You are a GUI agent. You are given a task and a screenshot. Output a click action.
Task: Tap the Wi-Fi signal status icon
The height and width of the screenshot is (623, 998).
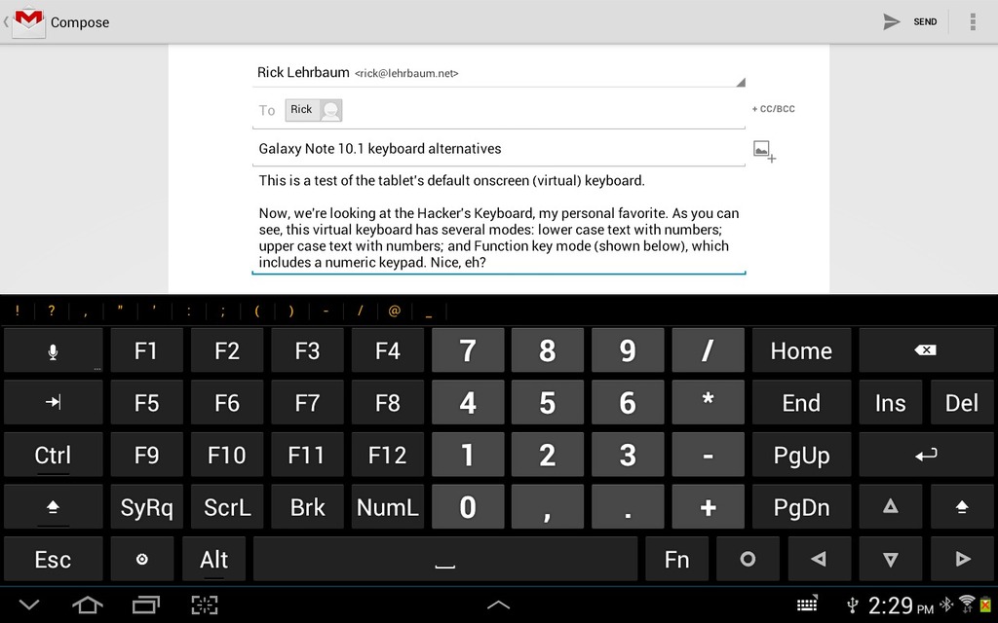coord(967,604)
